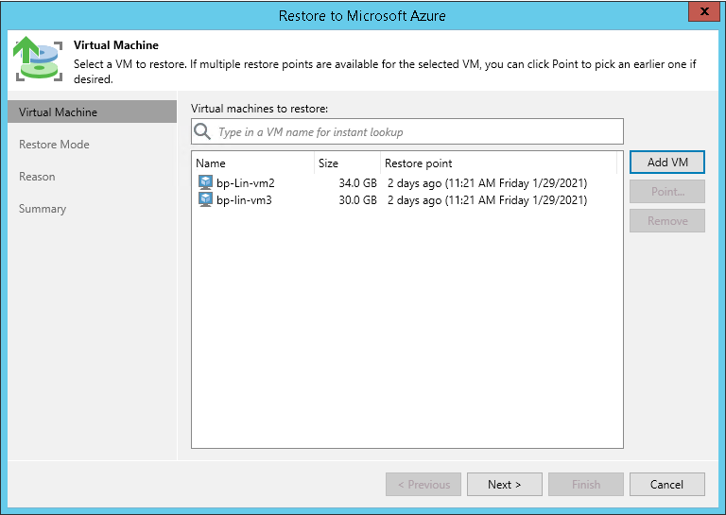The image size is (726, 515).
Task: Open the Reason step
Action: 37,177
